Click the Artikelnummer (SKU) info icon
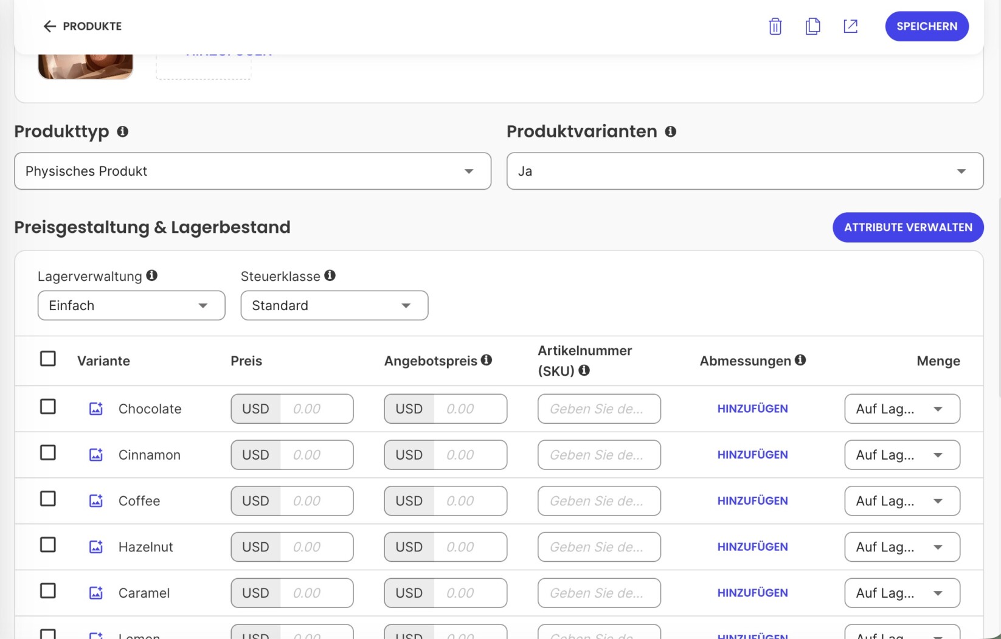Image resolution: width=1001 pixels, height=639 pixels. click(584, 370)
